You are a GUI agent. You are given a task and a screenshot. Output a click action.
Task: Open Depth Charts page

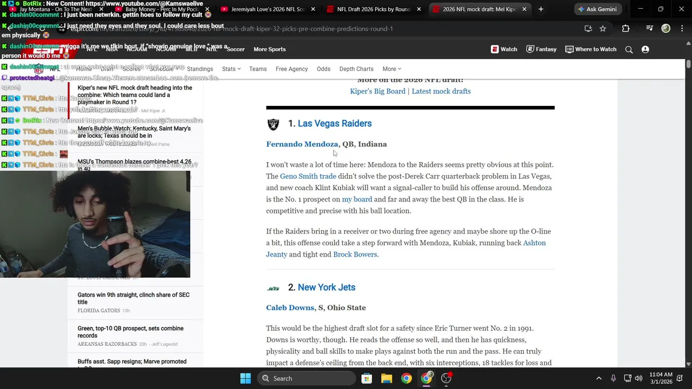pyautogui.click(x=356, y=69)
